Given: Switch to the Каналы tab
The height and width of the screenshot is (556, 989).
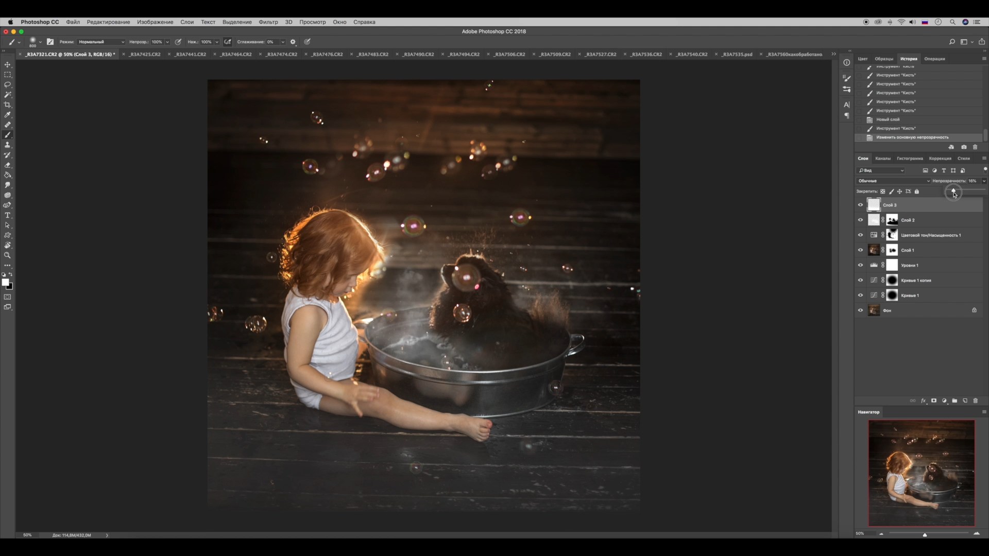Looking at the screenshot, I should click(x=882, y=159).
